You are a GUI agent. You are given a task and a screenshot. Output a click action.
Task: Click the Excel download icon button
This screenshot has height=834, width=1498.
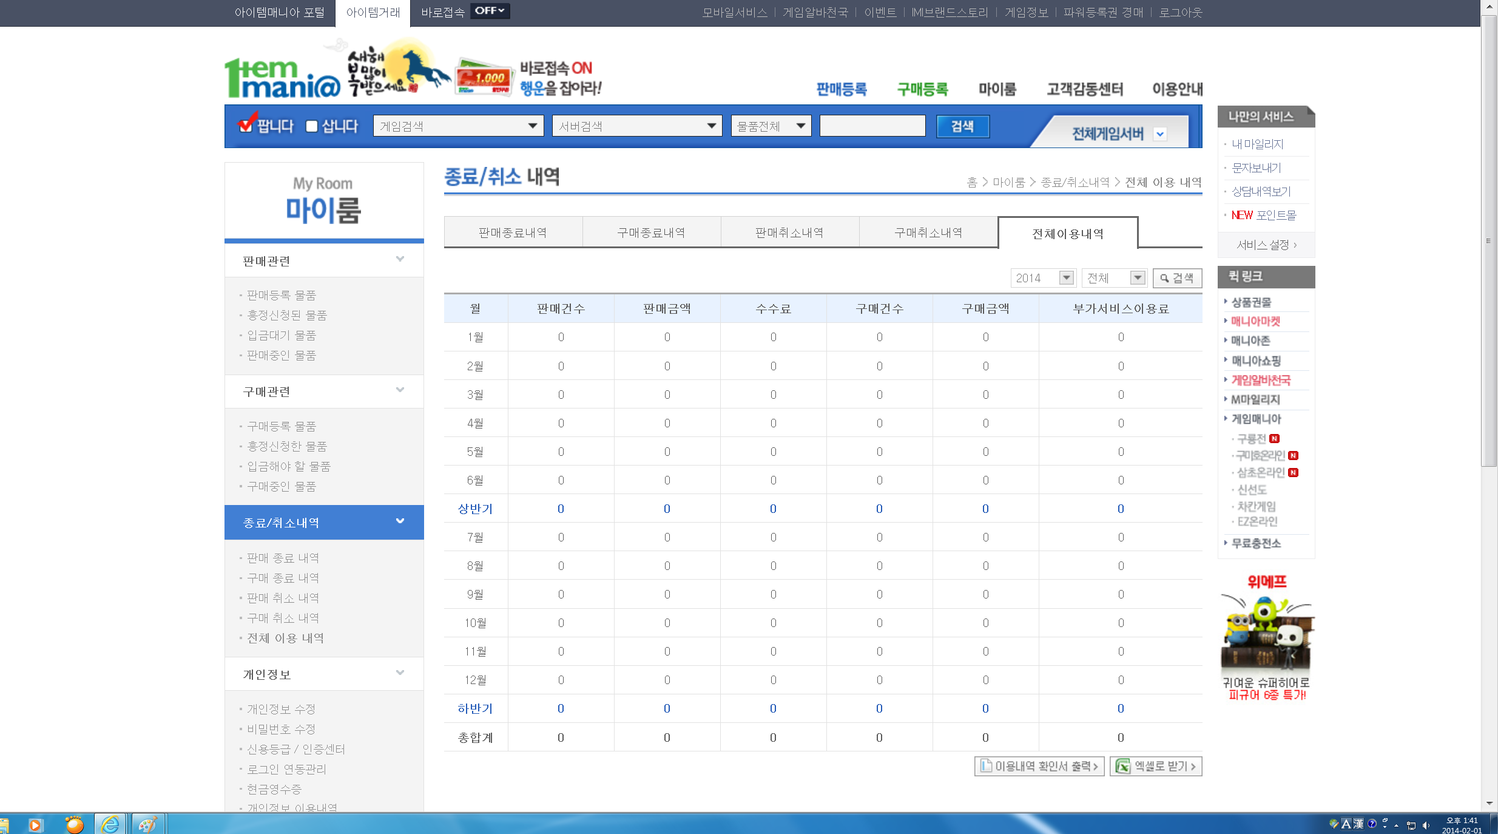[1155, 766]
